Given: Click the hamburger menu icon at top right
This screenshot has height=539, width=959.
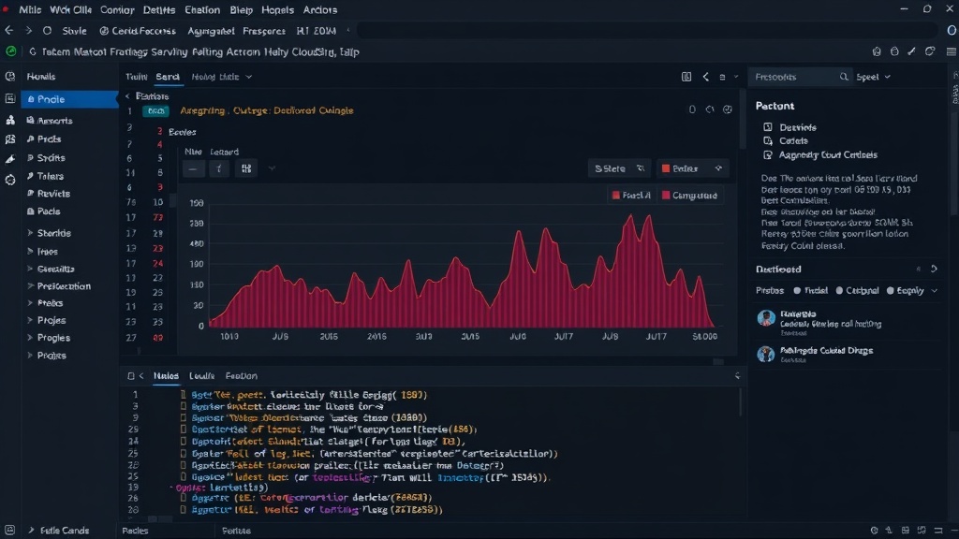Looking at the screenshot, I should (x=952, y=52).
